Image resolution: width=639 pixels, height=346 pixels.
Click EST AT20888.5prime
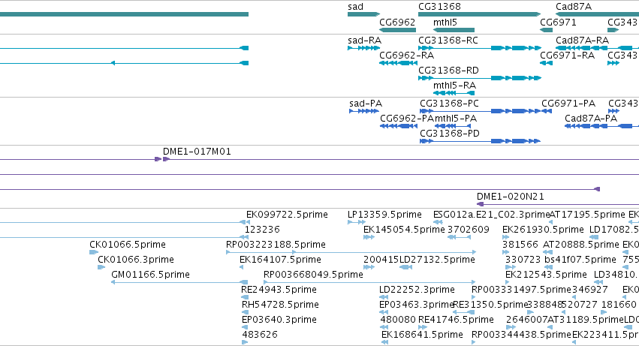pos(581,245)
